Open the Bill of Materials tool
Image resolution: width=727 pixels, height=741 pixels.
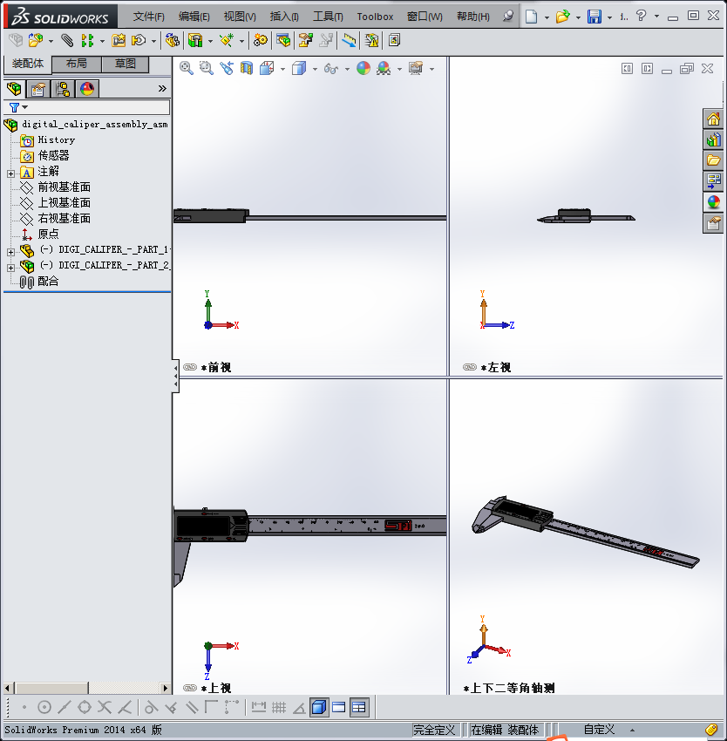(283, 40)
